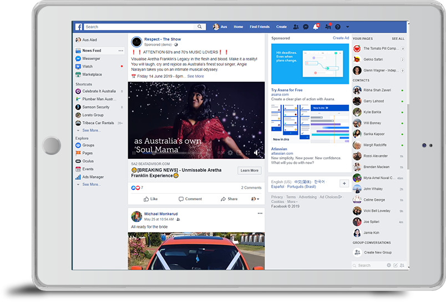Open Oculus in Explore section
The width and height of the screenshot is (446, 302).
coord(84,161)
